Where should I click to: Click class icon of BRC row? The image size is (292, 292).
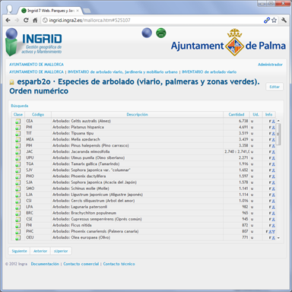tap(17, 213)
